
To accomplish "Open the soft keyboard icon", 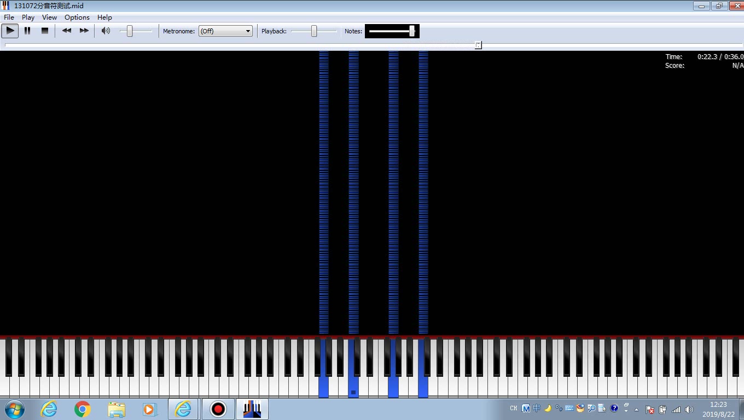I will pos(569,409).
